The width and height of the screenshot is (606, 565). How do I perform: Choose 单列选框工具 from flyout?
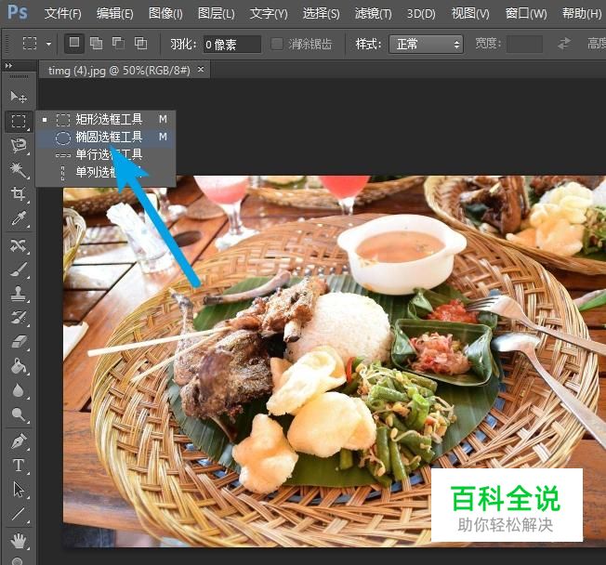106,172
